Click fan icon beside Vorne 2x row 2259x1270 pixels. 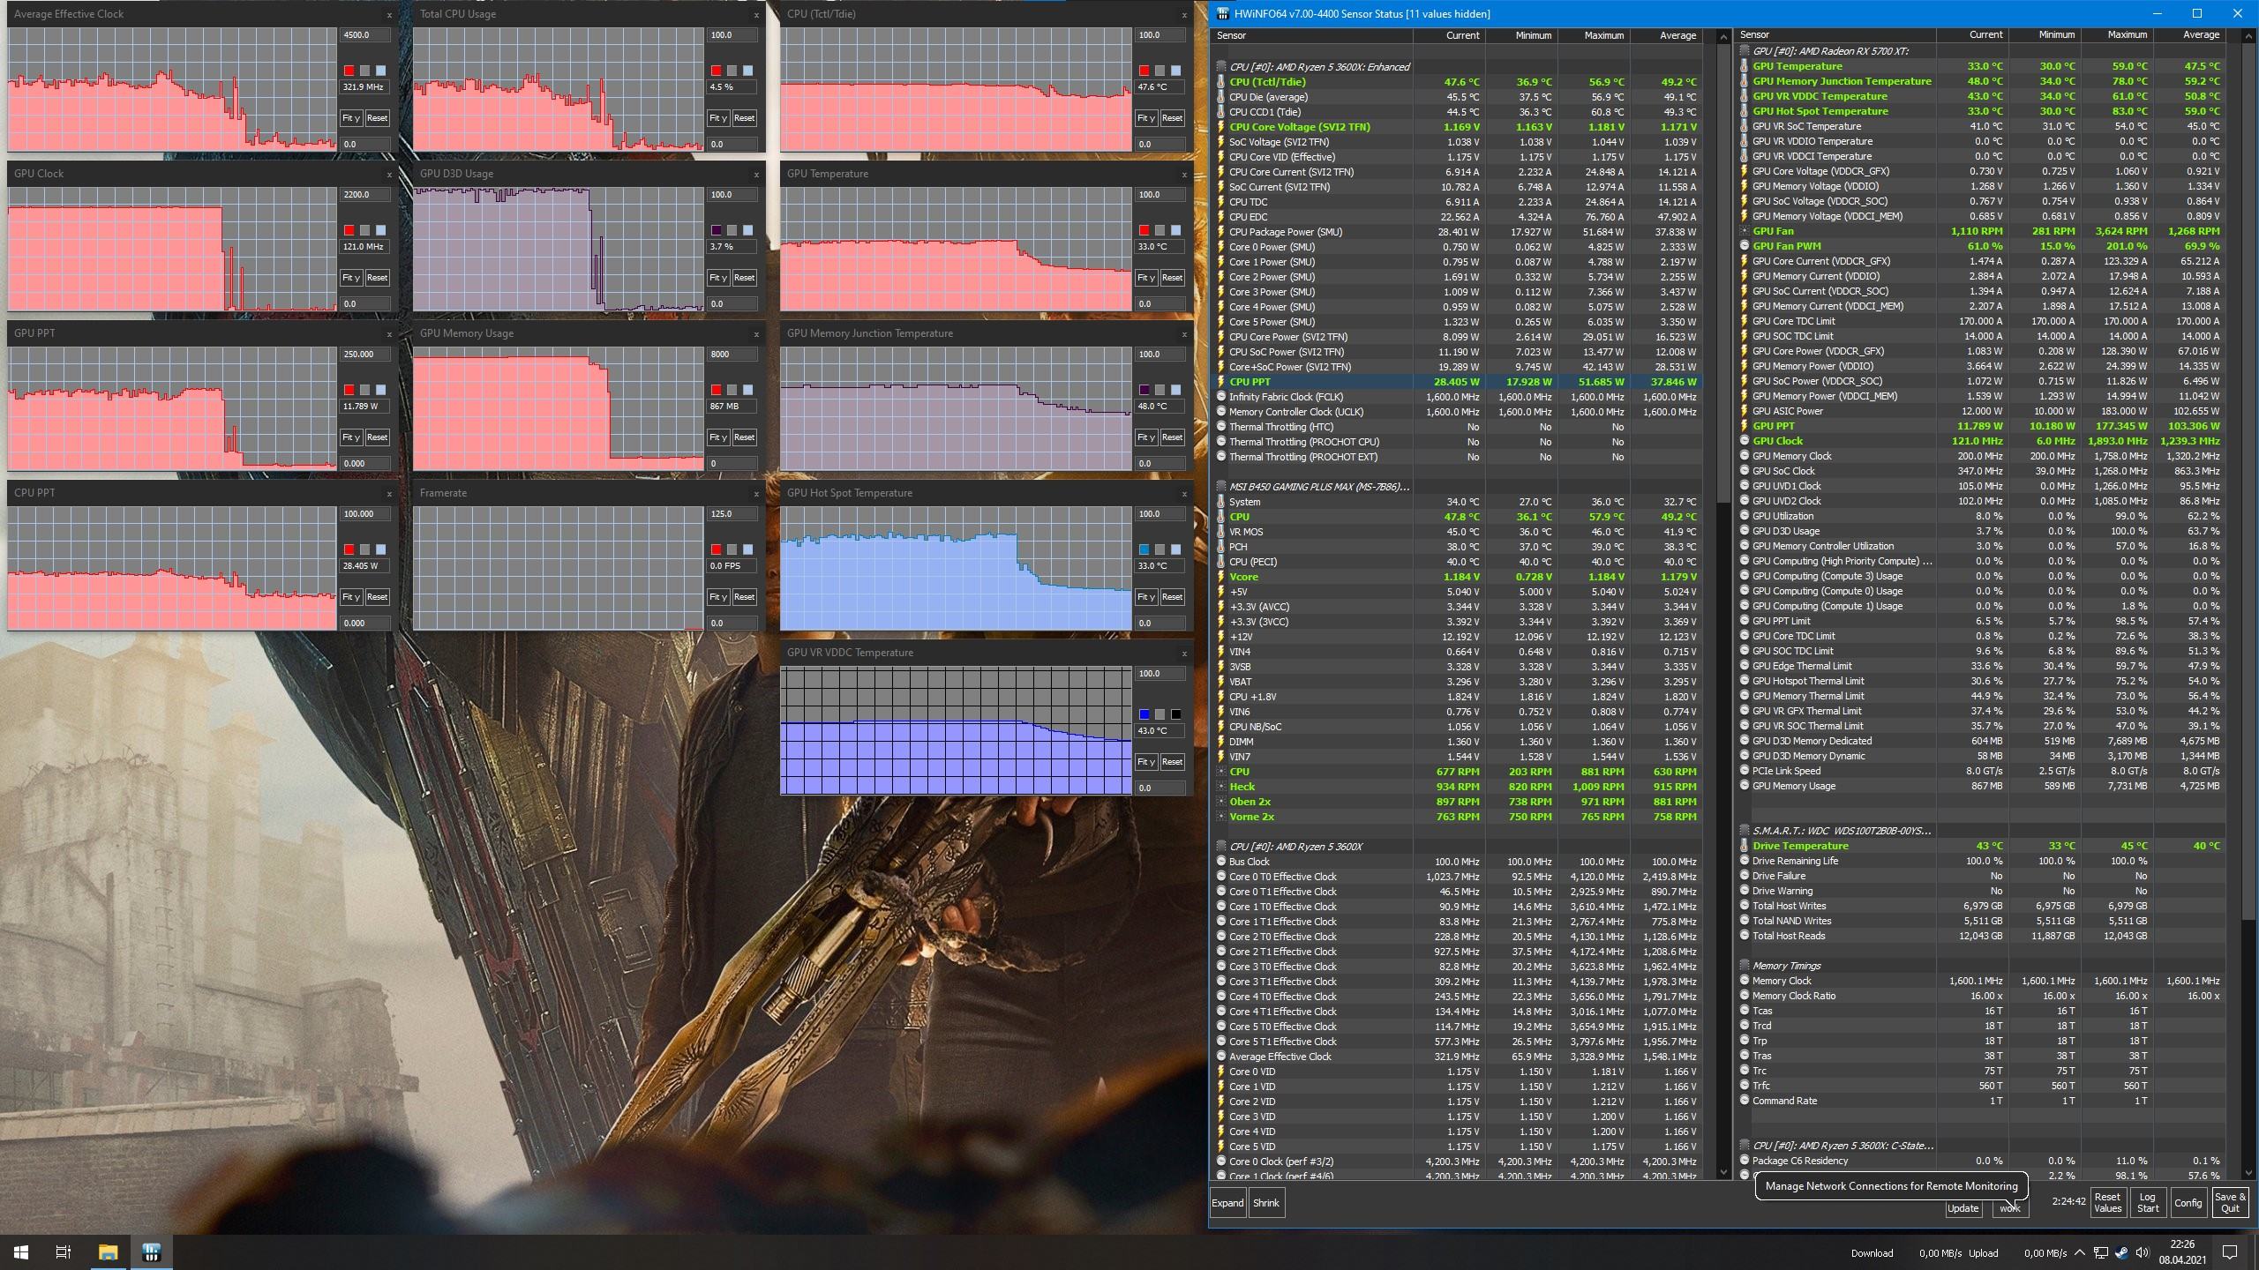pyautogui.click(x=1221, y=817)
